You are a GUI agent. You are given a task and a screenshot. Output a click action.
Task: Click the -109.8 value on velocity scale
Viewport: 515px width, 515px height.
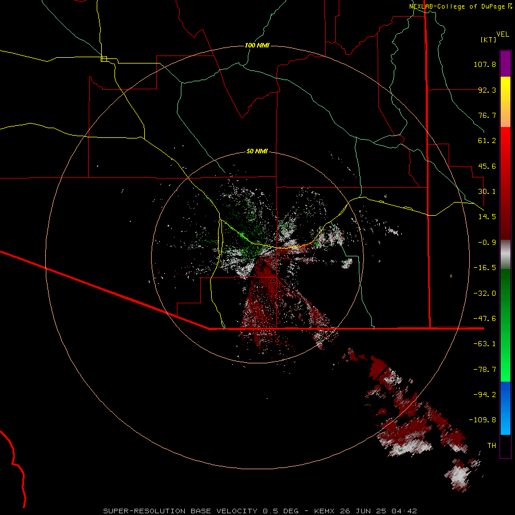482,420
